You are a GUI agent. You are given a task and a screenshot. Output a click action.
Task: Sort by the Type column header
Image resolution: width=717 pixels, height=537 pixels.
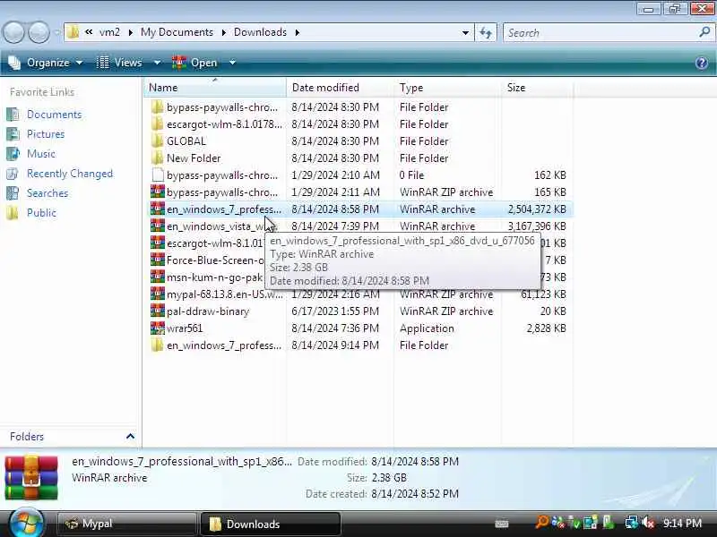coord(447,87)
